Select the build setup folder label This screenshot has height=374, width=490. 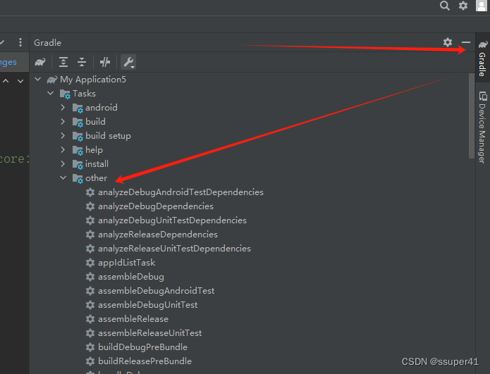[108, 136]
